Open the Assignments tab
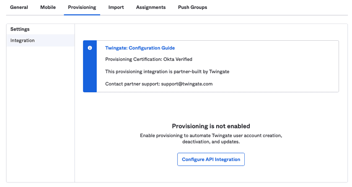This screenshot has height=187, width=352. [x=150, y=7]
